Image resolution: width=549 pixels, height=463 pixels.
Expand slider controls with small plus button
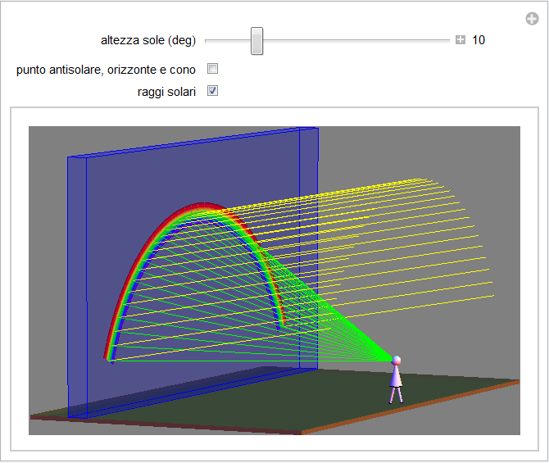tap(460, 40)
